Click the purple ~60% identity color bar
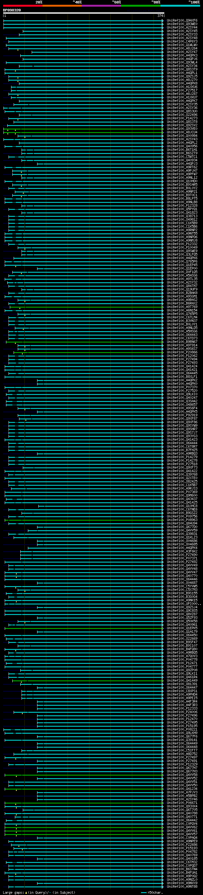203x895 pixels. 102,6
